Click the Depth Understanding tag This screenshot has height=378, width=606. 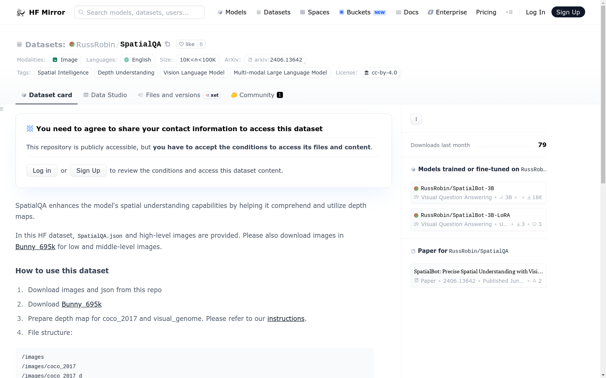coord(126,73)
